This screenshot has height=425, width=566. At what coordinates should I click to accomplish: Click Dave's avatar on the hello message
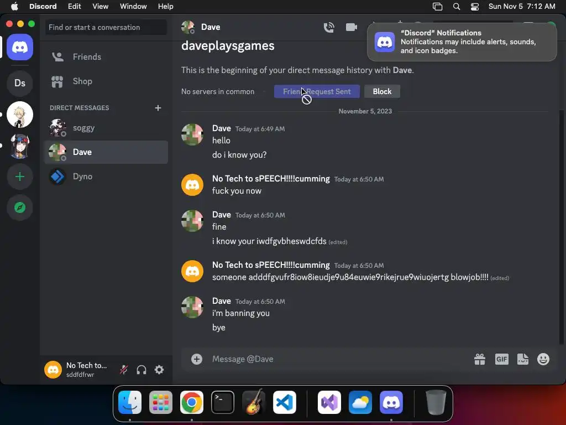pyautogui.click(x=192, y=135)
